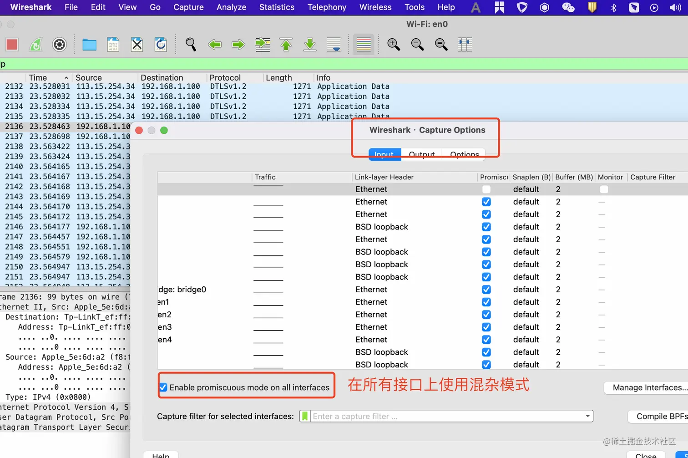Stop the running capture with the red square

tap(12, 45)
